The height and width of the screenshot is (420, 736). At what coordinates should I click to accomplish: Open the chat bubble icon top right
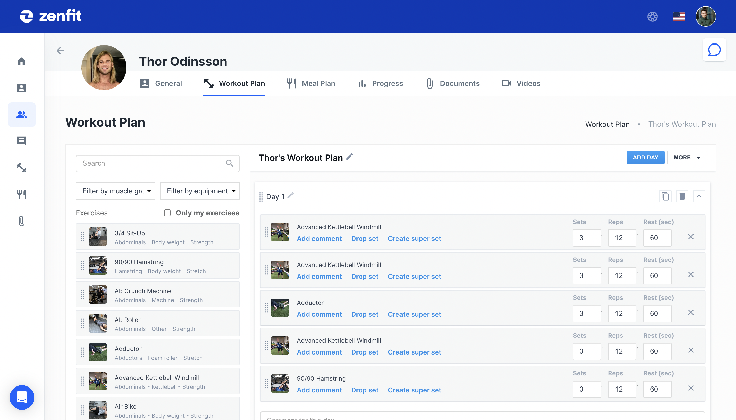[714, 50]
